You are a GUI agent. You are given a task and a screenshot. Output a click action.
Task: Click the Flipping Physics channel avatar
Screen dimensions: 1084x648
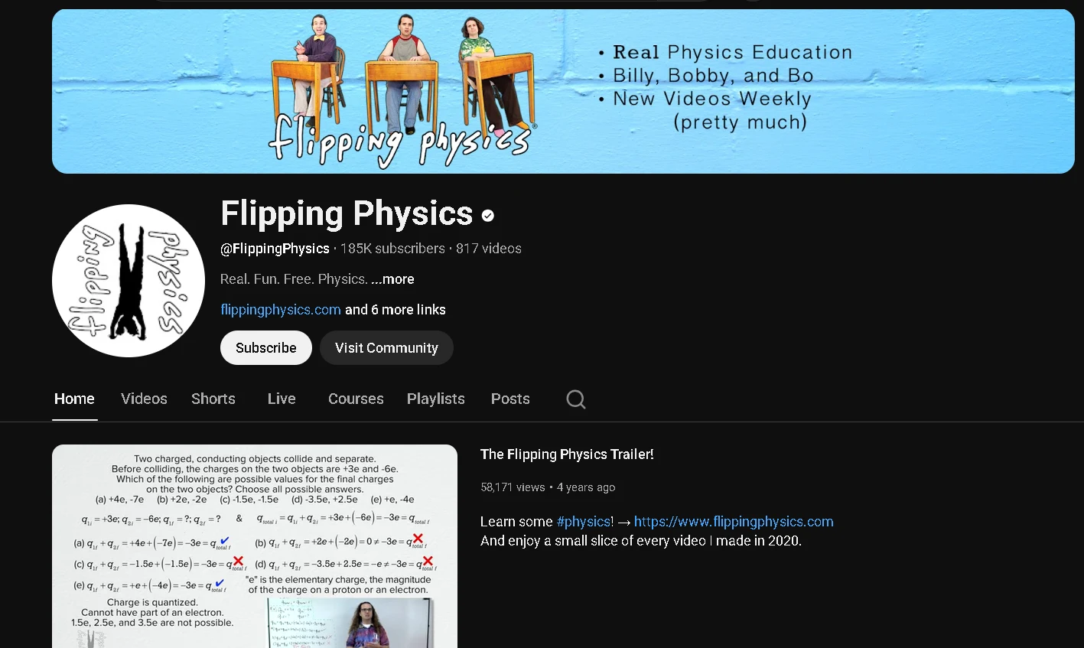129,281
